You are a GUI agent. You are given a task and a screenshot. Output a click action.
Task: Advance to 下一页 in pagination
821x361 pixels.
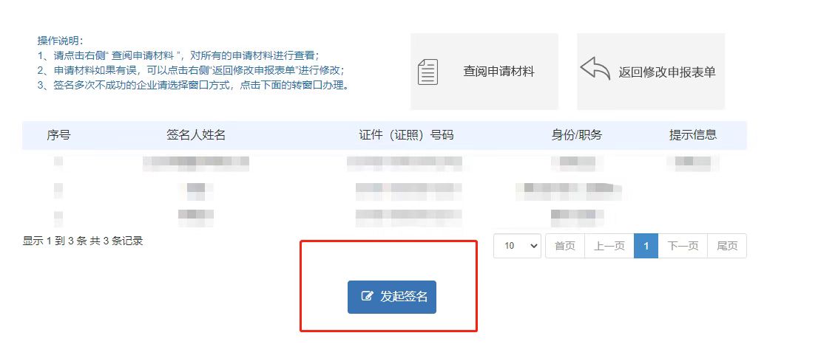click(683, 246)
